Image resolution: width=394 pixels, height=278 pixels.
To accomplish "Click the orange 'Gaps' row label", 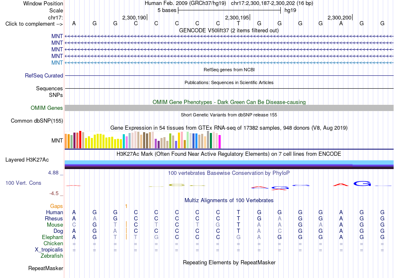I will (56, 206).
